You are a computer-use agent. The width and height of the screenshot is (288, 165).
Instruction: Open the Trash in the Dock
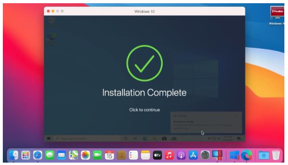pyautogui.click(x=275, y=155)
